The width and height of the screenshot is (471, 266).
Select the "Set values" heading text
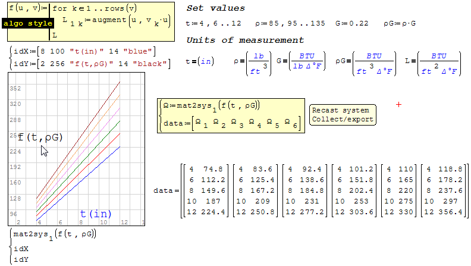tap(215, 8)
